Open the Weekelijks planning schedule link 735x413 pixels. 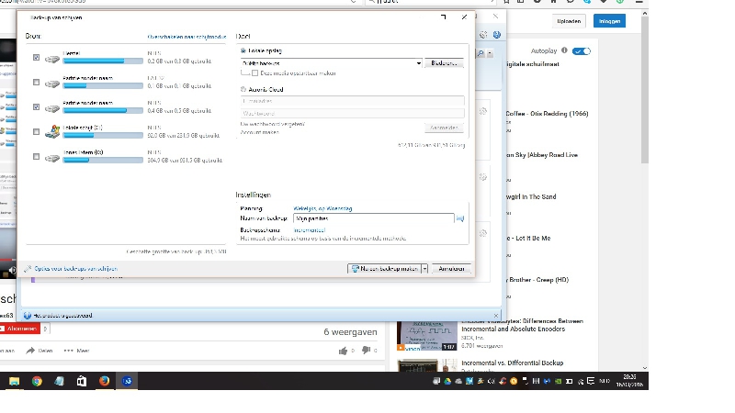click(x=322, y=208)
